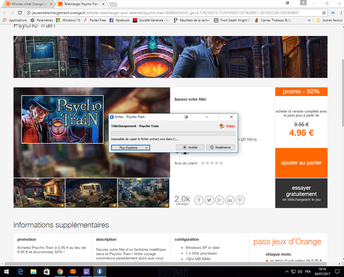Open the Portail Free bookmark
344x277 pixels.
[95, 20]
